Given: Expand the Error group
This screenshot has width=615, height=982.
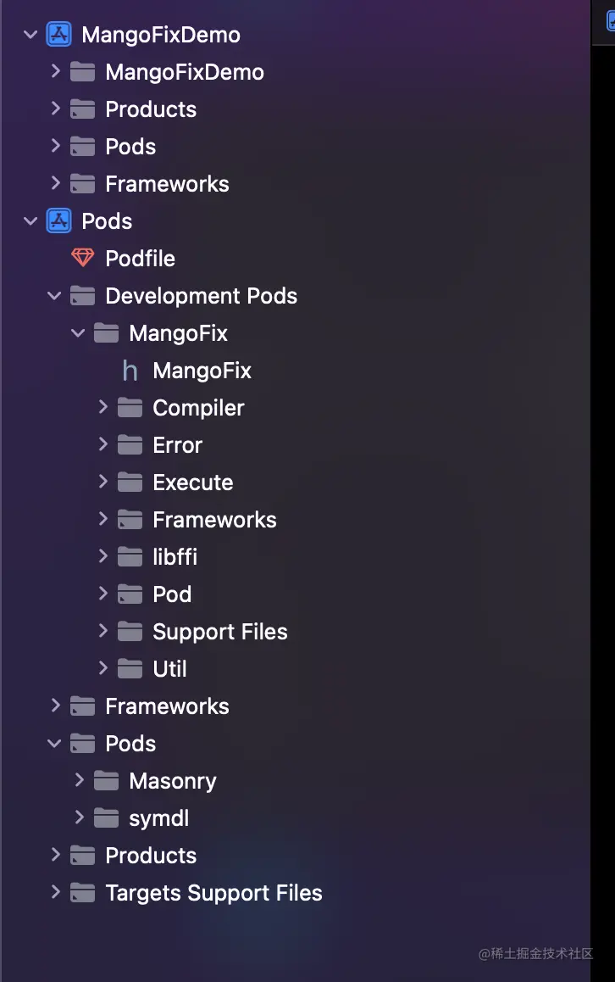Looking at the screenshot, I should click(x=102, y=444).
